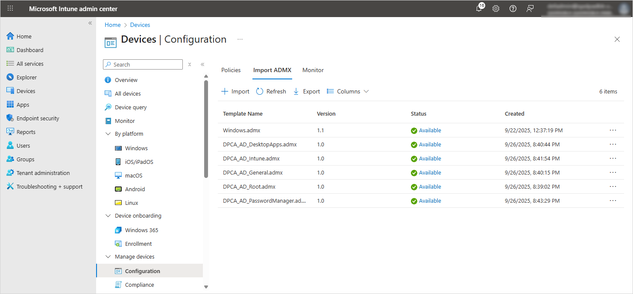Click Import to add ADMX template

235,91
